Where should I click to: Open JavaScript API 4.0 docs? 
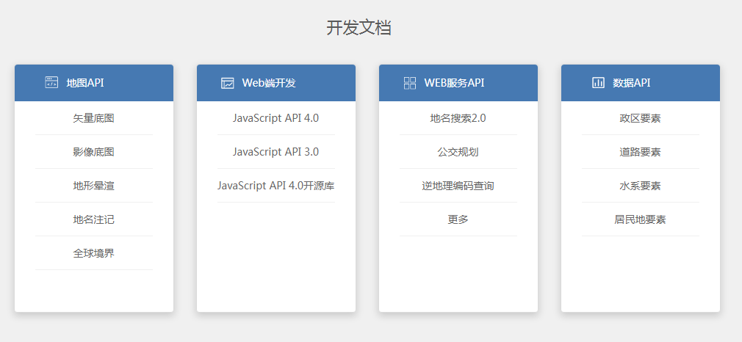coord(275,118)
